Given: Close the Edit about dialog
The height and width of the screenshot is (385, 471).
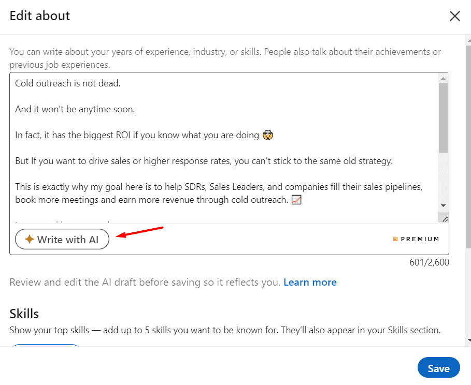Looking at the screenshot, I should [455, 16].
